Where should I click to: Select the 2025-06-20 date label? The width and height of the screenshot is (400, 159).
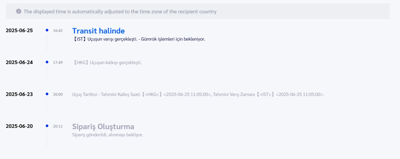click(x=19, y=126)
